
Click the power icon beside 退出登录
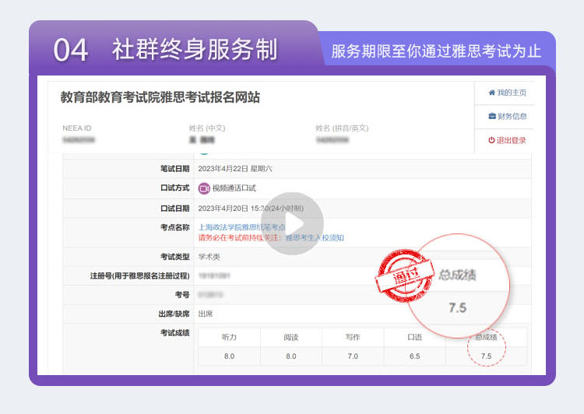point(491,140)
